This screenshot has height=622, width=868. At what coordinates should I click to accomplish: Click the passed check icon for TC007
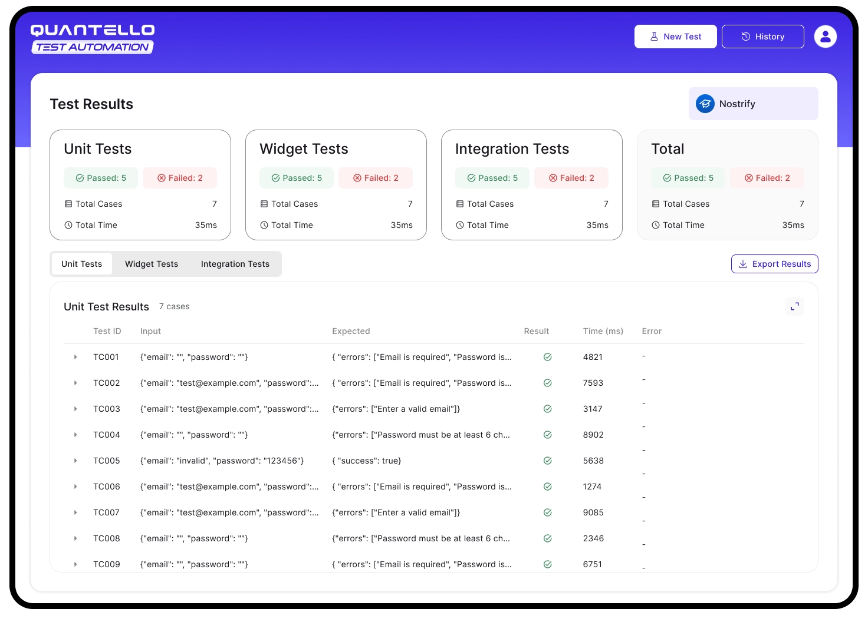[x=547, y=512]
